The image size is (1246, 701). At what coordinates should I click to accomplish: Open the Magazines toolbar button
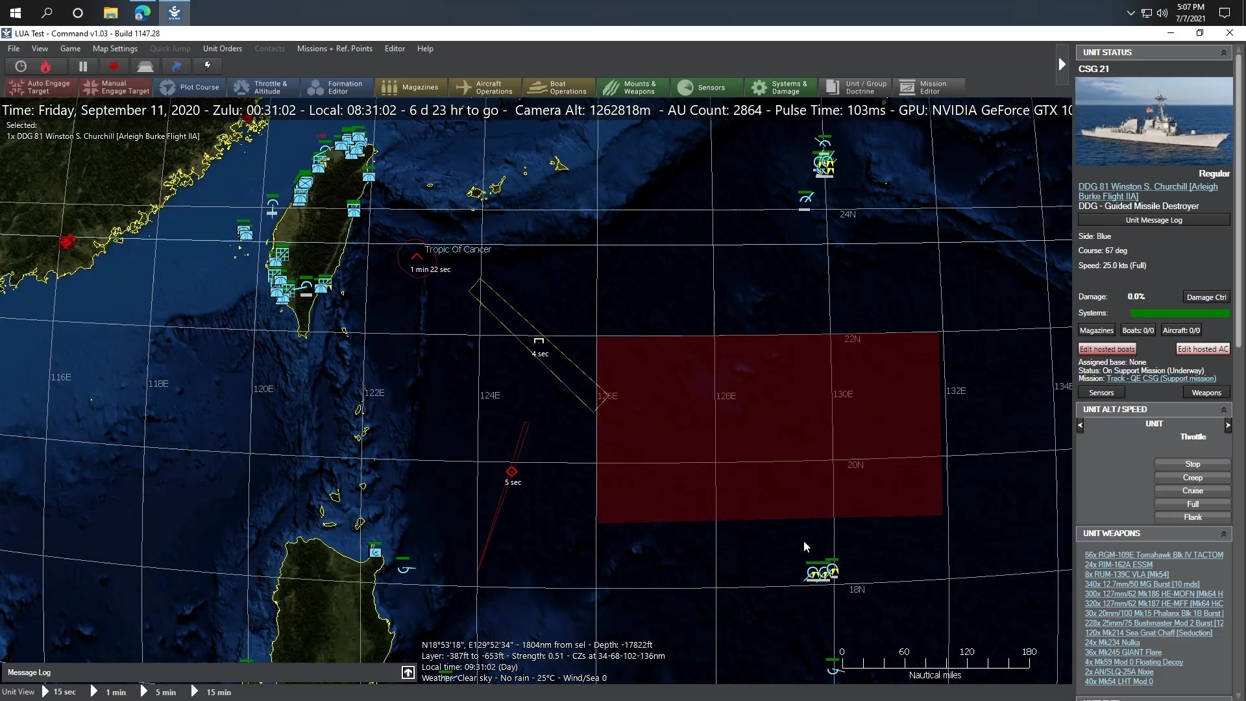pos(411,87)
